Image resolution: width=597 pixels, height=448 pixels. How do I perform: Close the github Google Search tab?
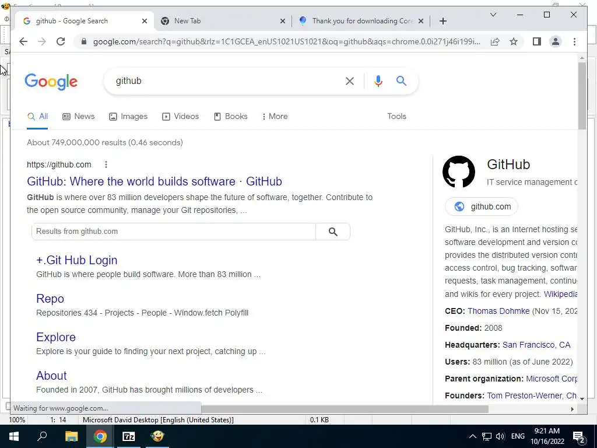(145, 21)
